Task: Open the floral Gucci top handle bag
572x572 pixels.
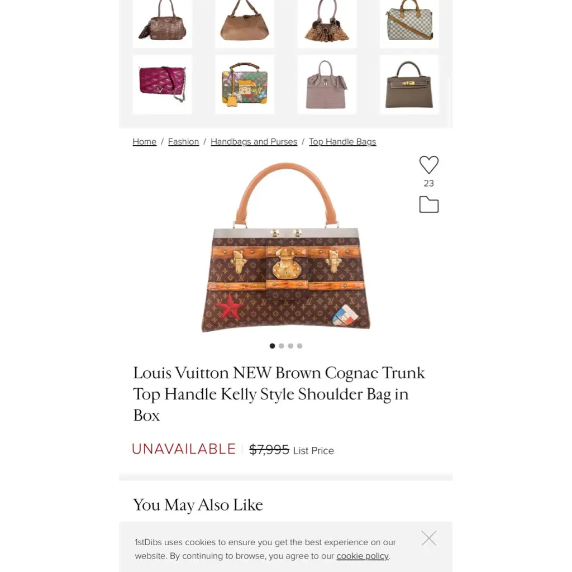Action: pyautogui.click(x=245, y=85)
